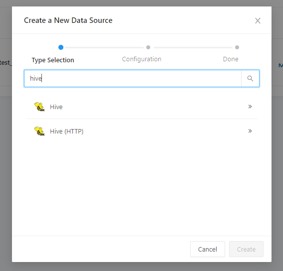Choose the Hive (HTTP) data source type

tap(142, 131)
